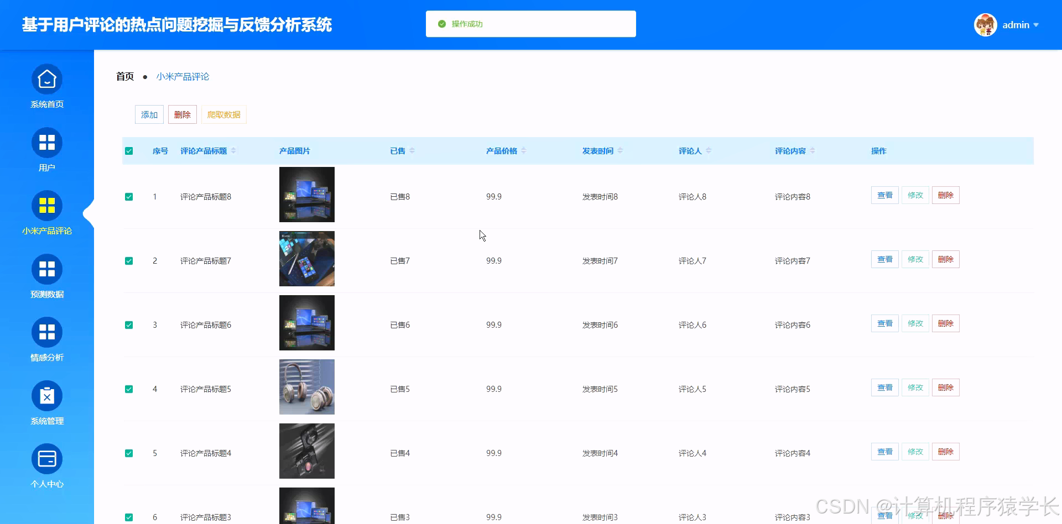This screenshot has height=524, width=1062.
Task: Open the 系统首页 sidebar icon
Action: pos(46,78)
